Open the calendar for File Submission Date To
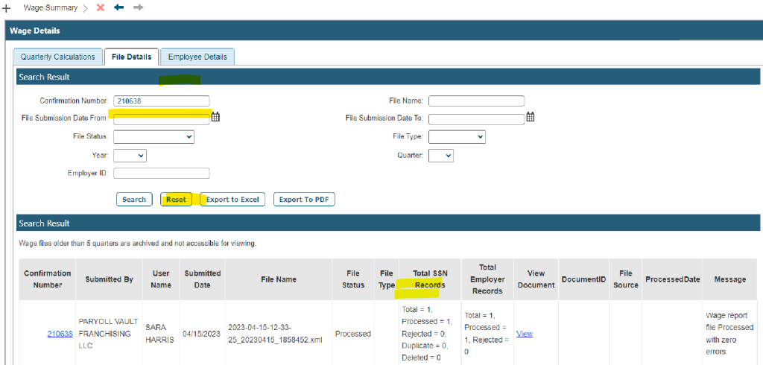Screen dimensions: 763x365 click(x=531, y=117)
